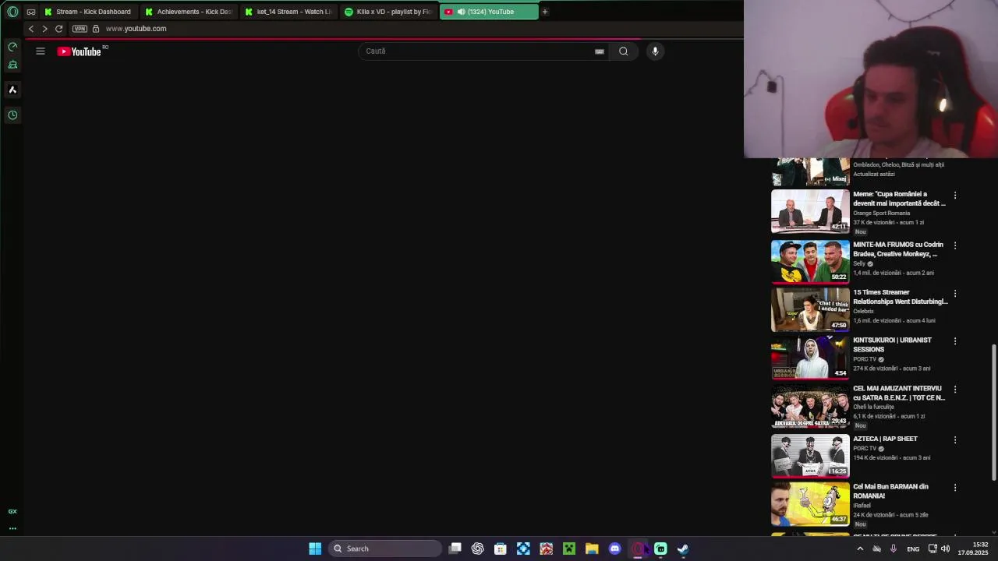998x561 pixels.
Task: Open History clock icon in sidebar
Action: click(12, 115)
